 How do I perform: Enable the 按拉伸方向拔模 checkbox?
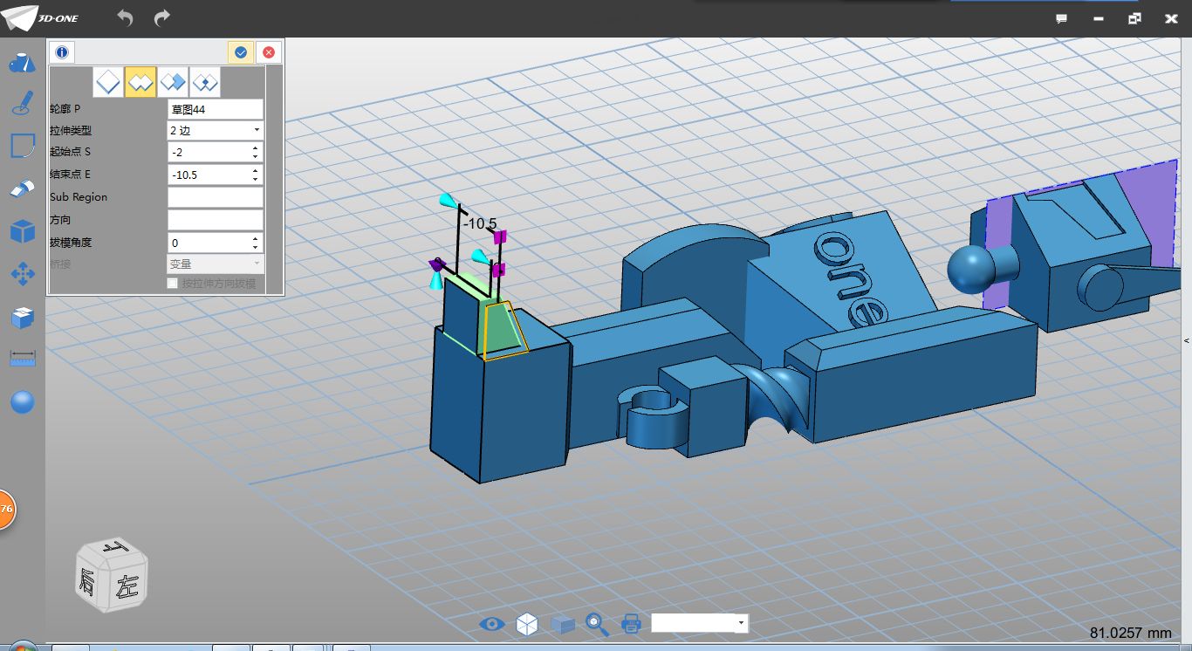tap(172, 284)
